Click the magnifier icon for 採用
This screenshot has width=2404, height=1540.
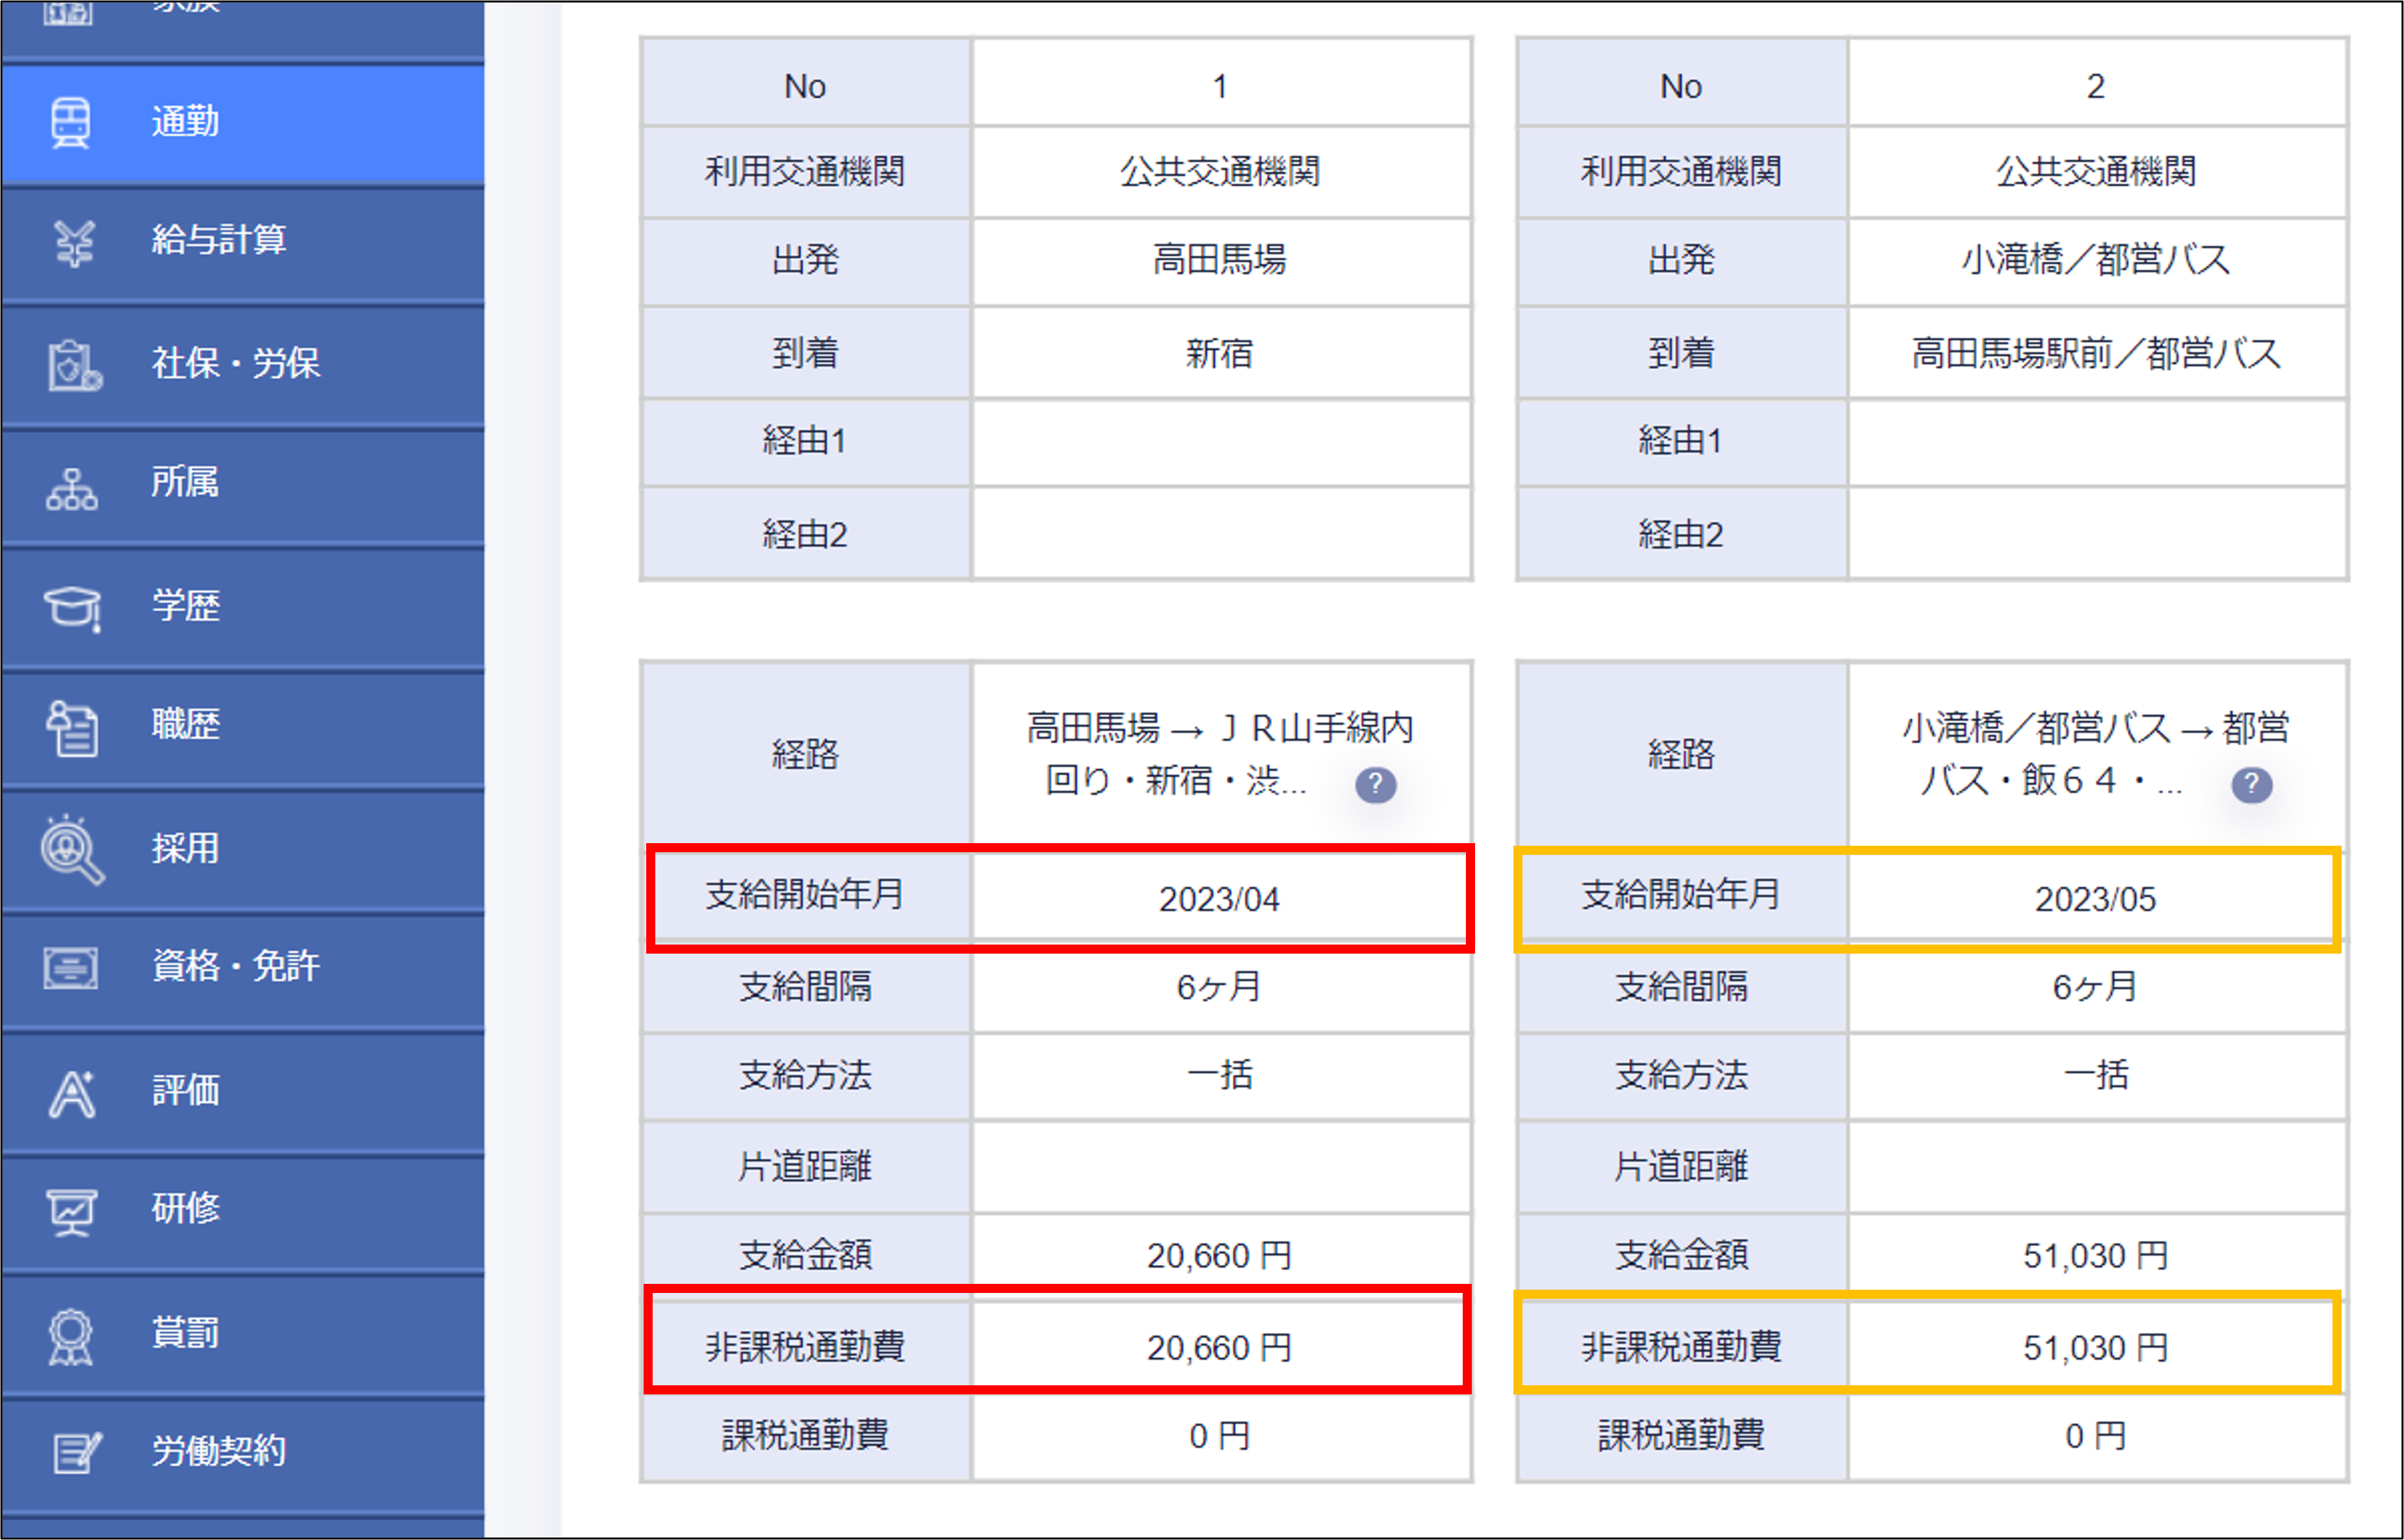[71, 850]
